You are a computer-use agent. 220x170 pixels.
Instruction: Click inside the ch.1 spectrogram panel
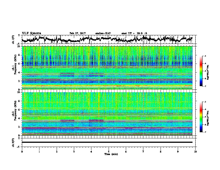click(x=107, y=68)
